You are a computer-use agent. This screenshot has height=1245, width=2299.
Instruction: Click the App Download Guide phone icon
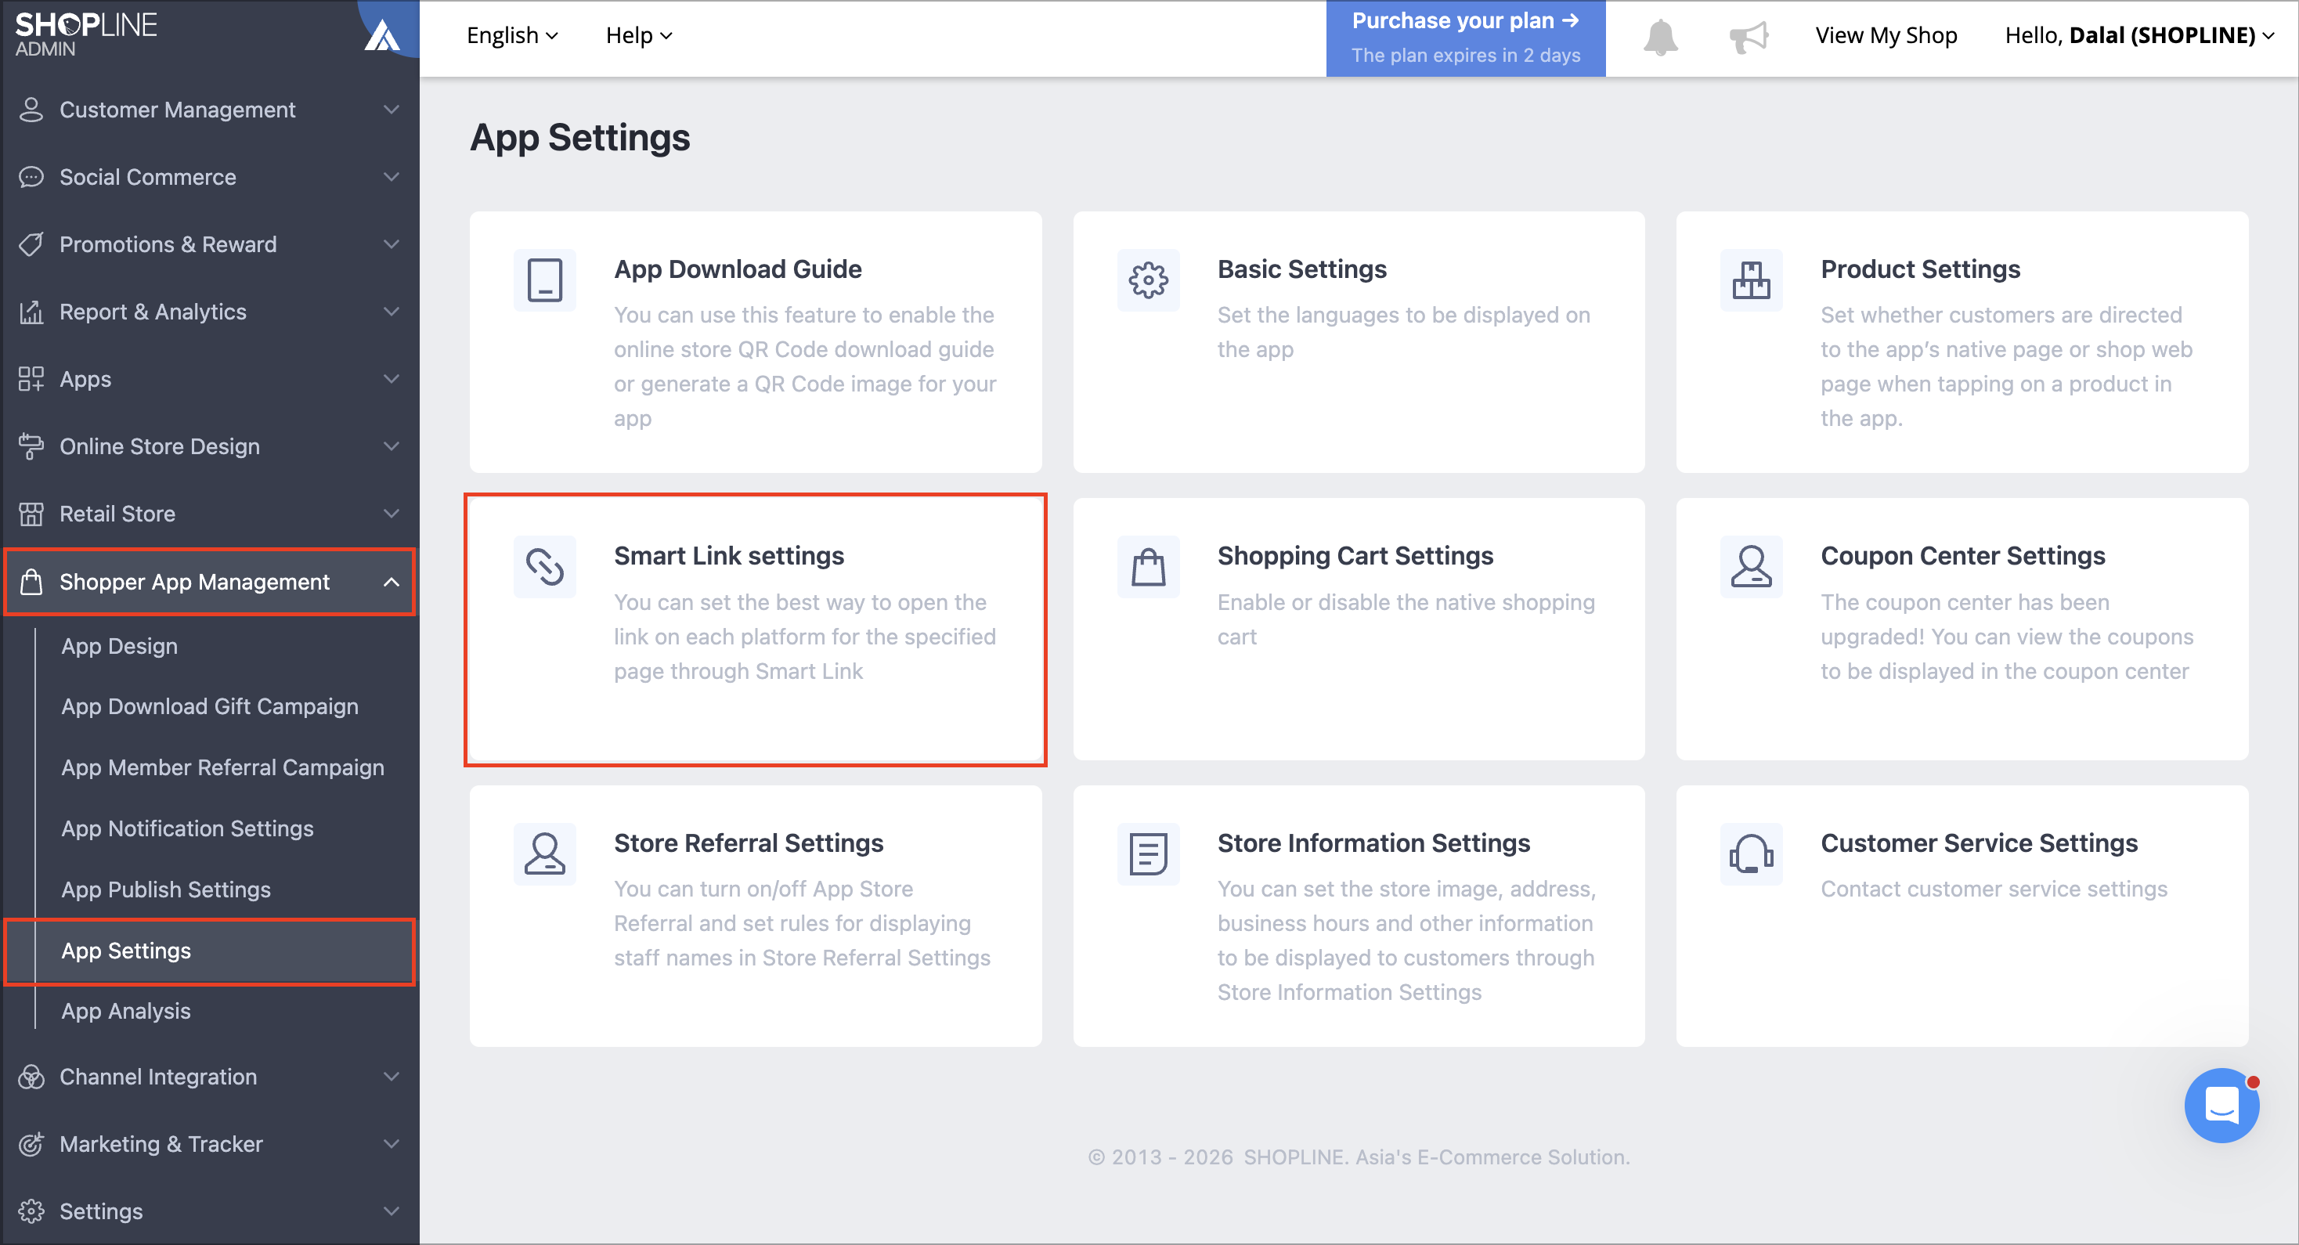544,280
